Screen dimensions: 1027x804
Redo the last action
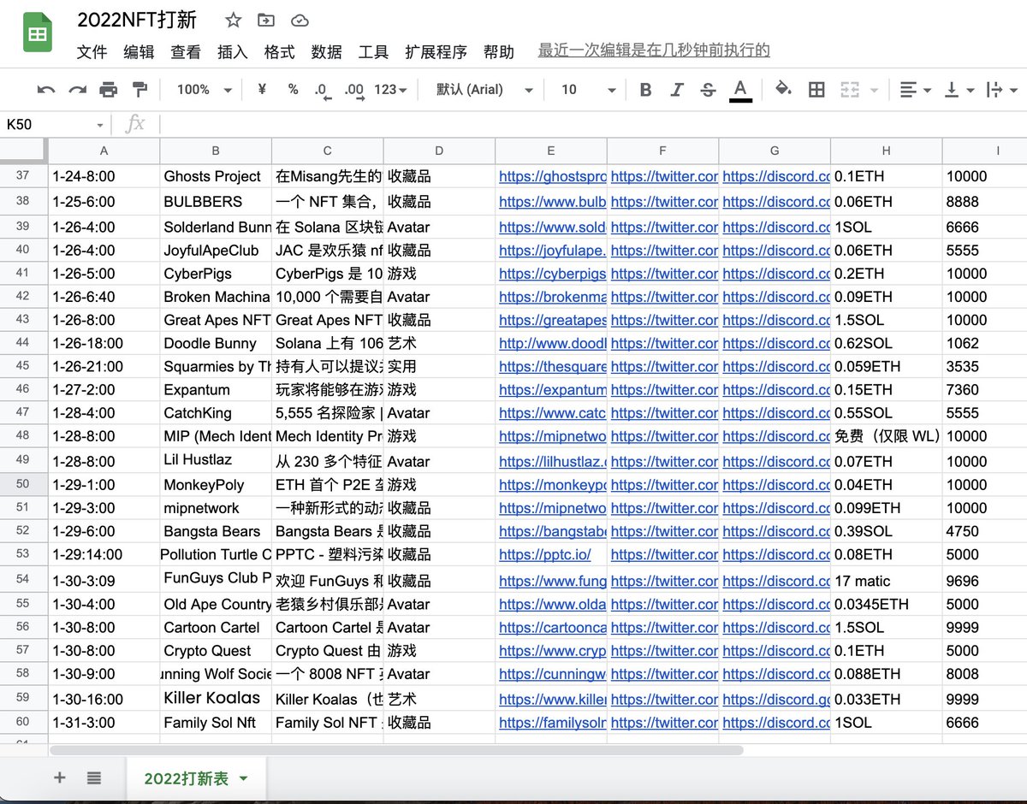pyautogui.click(x=77, y=90)
